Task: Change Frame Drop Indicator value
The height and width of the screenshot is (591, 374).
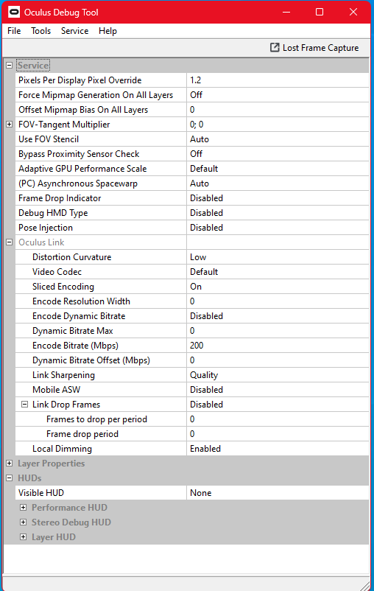Action: click(278, 198)
